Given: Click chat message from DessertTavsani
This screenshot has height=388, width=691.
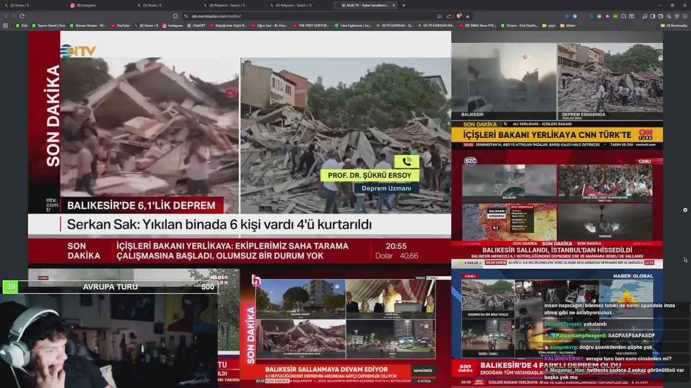Looking at the screenshot, I should tap(575, 324).
